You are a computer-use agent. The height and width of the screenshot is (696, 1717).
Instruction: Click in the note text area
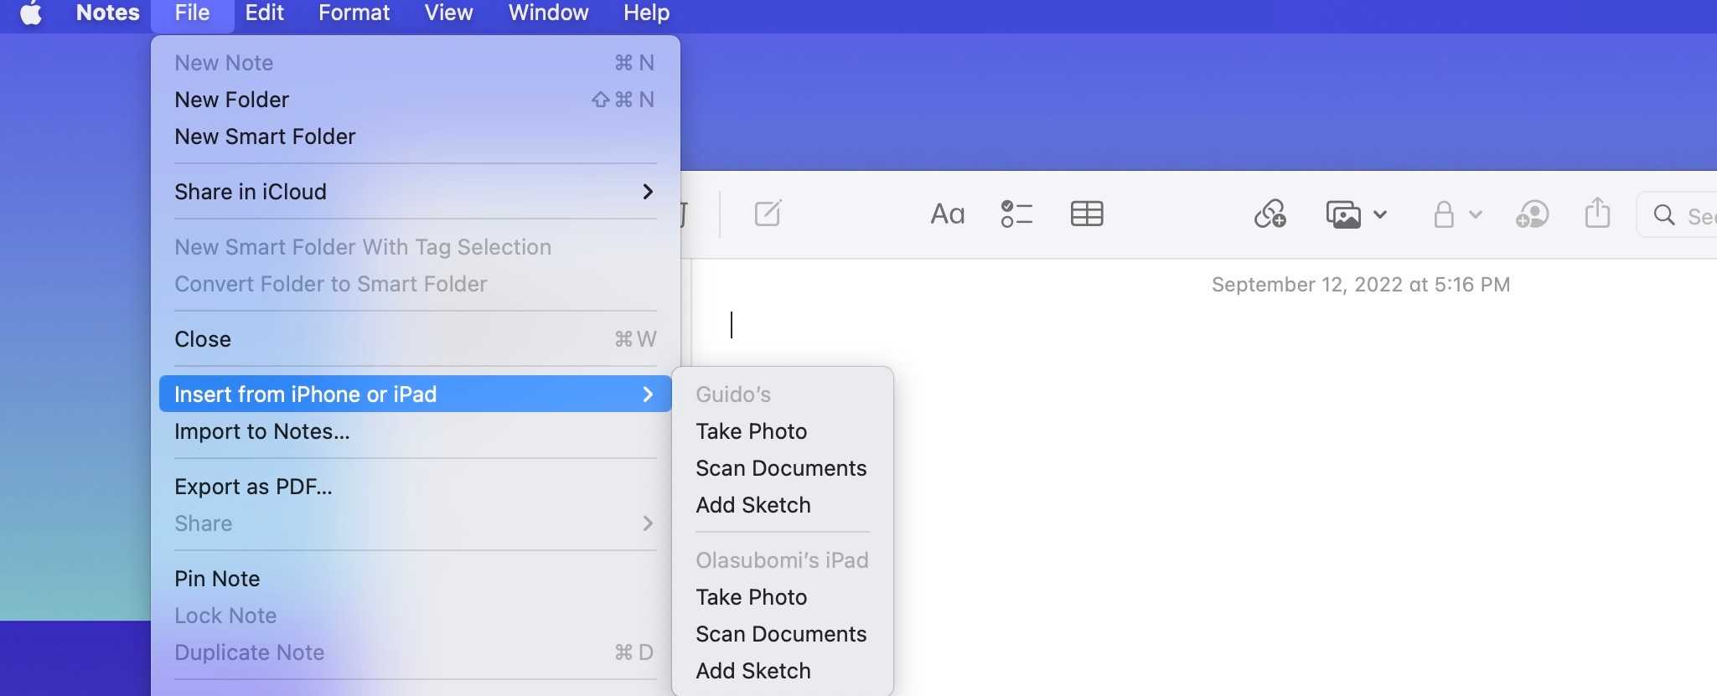point(1173,461)
